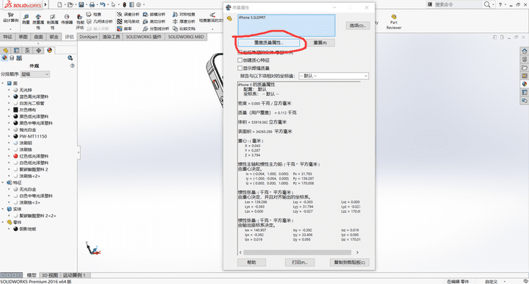Viewport: 529px width, 284px height.
Task: Click the New document icon
Action: [x=60, y=4]
